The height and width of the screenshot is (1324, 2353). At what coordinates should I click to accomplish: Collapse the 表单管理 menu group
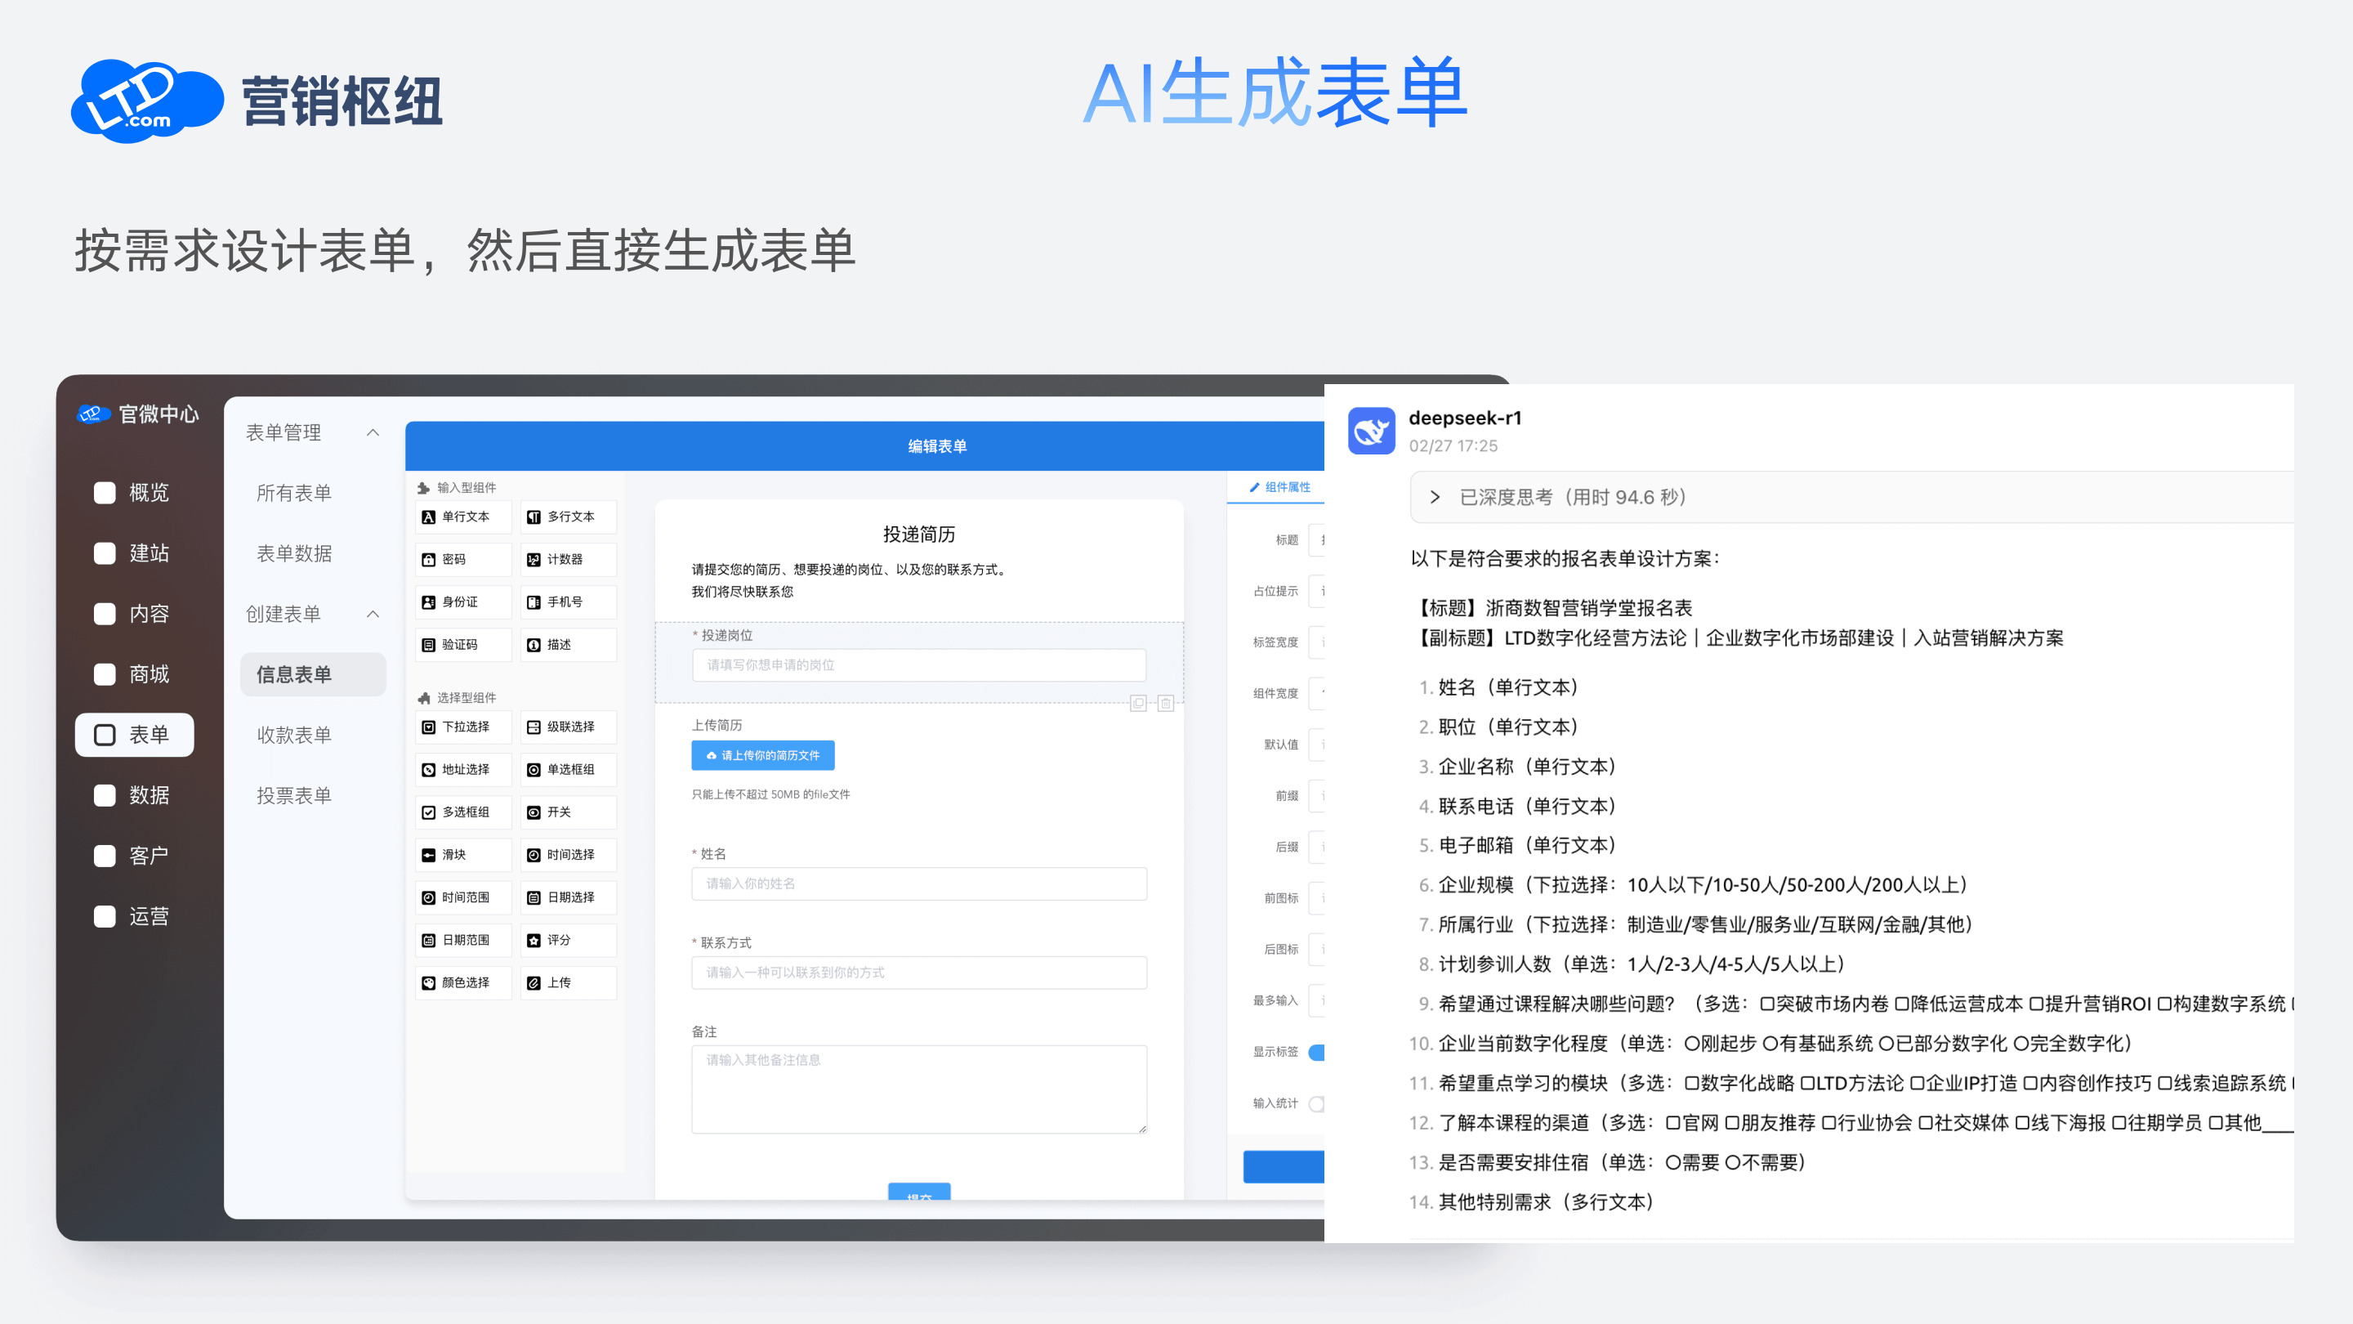[x=373, y=433]
